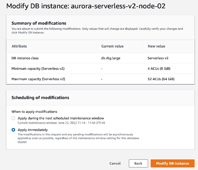Click the New value column header
Screen dimensions: 198x170
click(156, 46)
